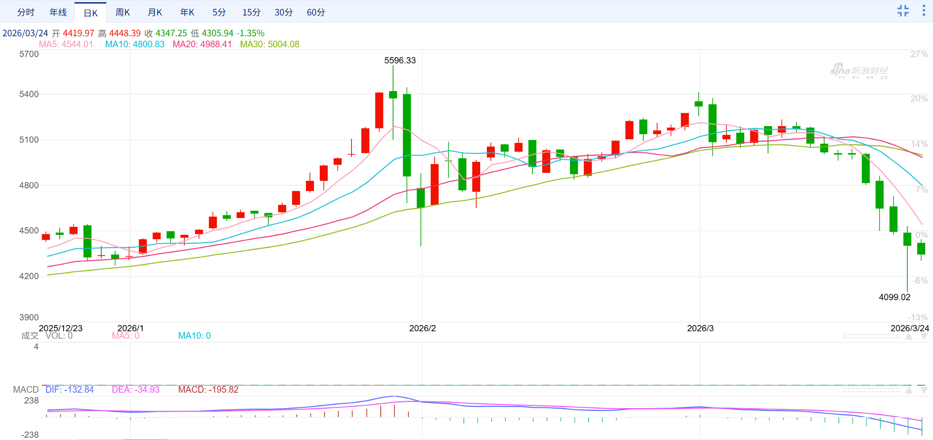Switch to the 15分 interval tab
This screenshot has height=440, width=933.
(x=251, y=12)
